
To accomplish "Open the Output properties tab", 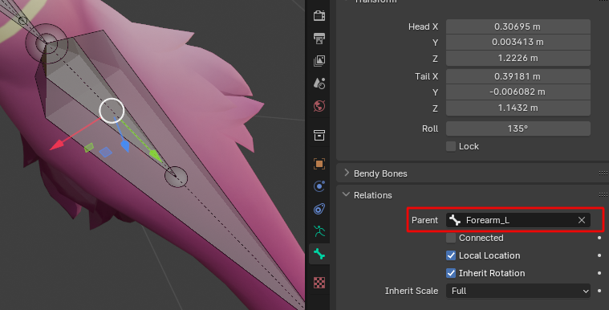I will pos(319,38).
